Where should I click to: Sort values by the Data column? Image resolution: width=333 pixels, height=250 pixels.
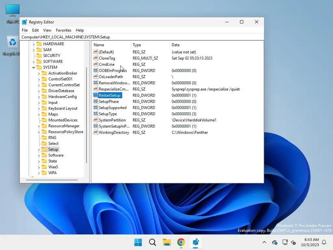(216, 45)
